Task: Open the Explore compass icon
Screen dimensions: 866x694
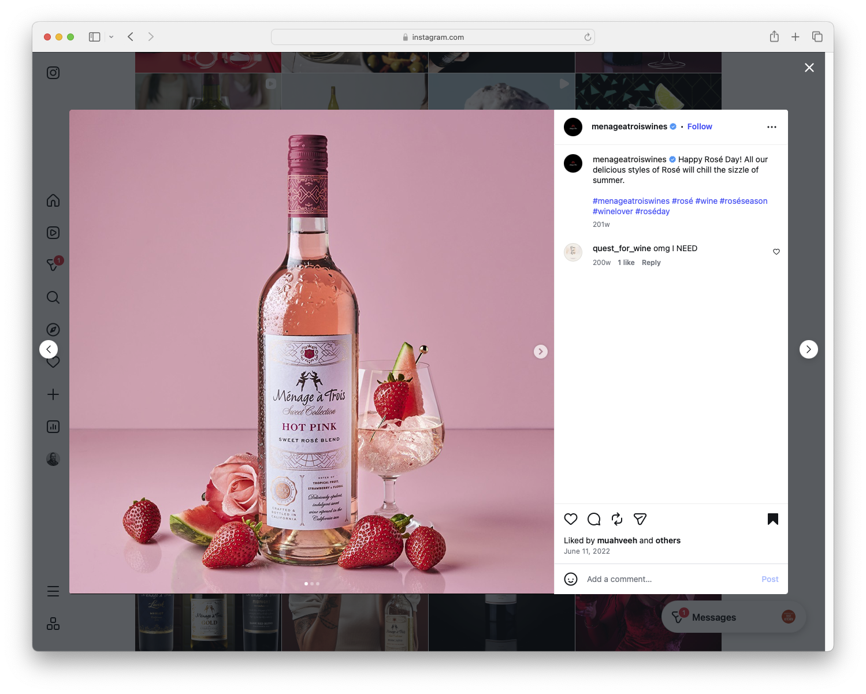Action: (x=53, y=329)
